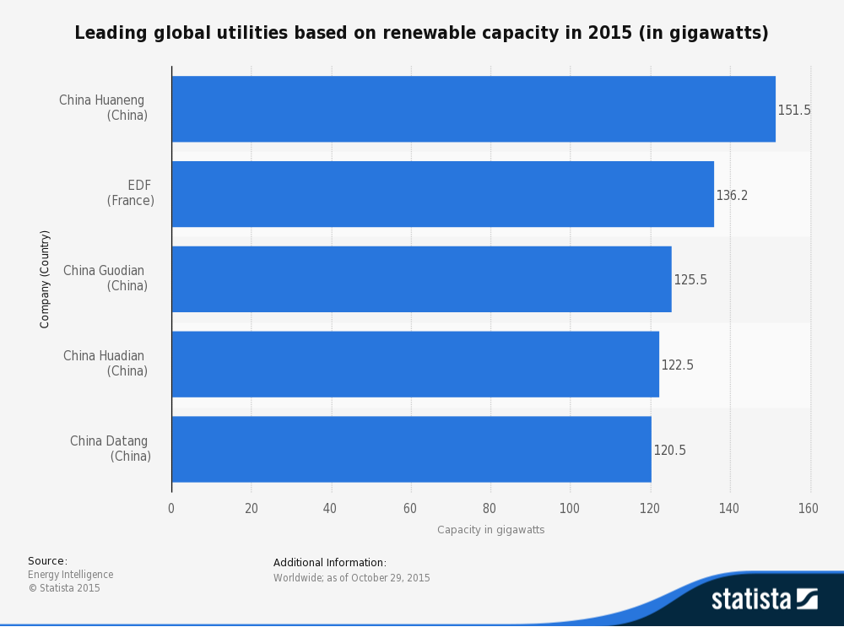
Task: Click the Additional Information heading
Action: coord(330,562)
